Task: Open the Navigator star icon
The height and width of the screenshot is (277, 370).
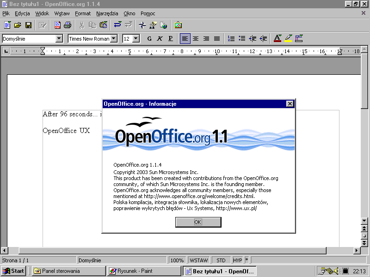Action: pyautogui.click(x=142, y=25)
